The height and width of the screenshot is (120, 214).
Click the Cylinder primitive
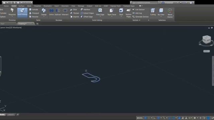(3, 13)
